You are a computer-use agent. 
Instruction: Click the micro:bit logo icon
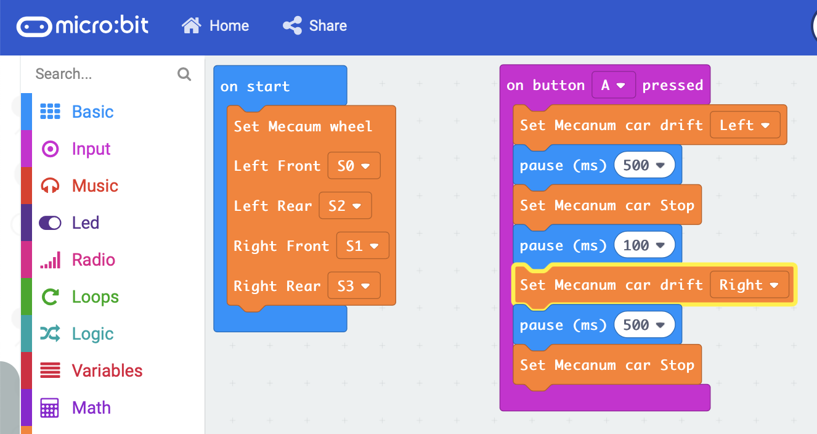(34, 26)
